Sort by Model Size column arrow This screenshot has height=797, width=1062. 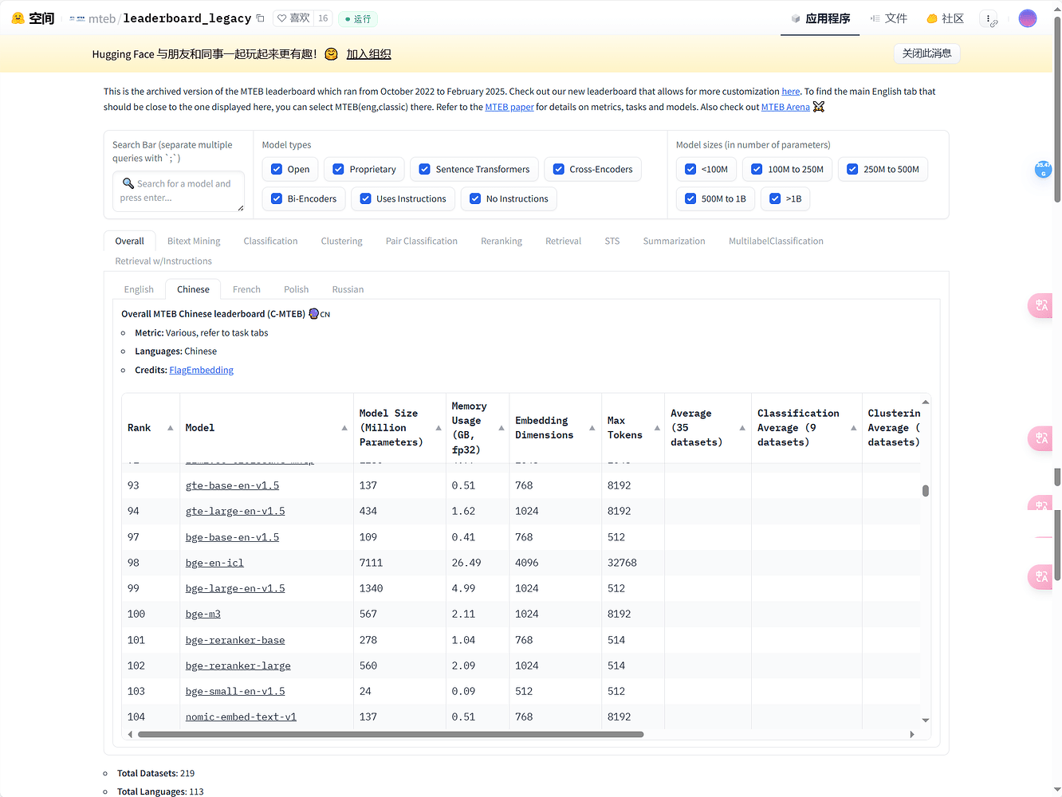[x=439, y=428]
